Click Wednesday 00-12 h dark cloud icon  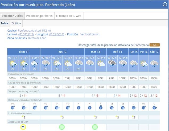112,63
